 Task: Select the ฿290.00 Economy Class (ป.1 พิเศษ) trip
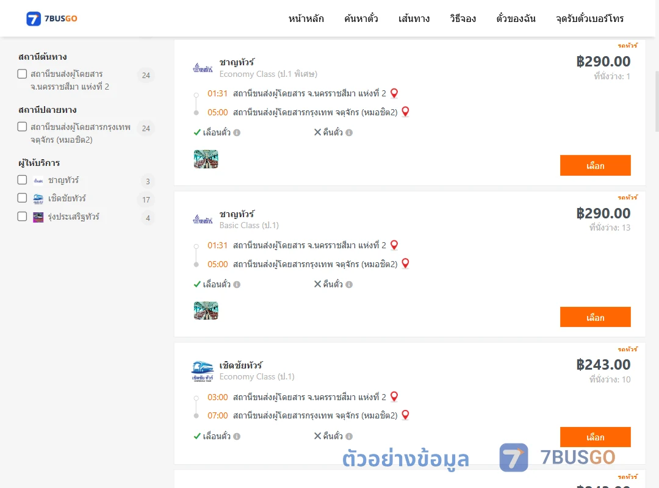(595, 165)
